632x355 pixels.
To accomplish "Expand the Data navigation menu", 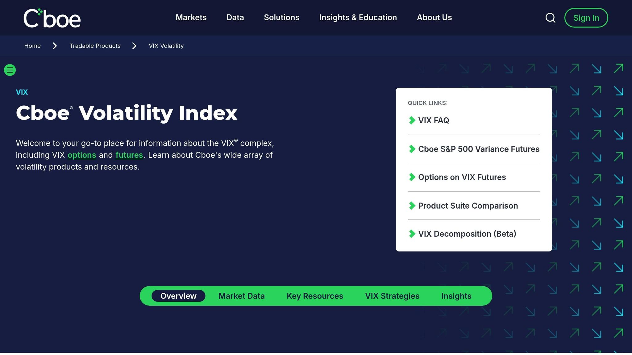I will click(235, 18).
